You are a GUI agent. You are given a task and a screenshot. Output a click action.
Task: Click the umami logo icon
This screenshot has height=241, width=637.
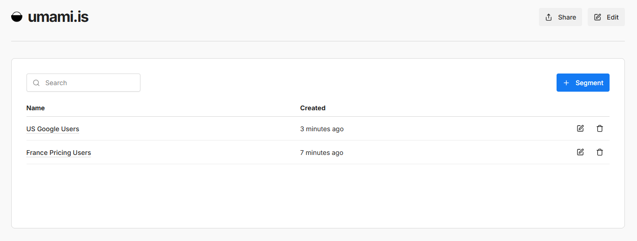pyautogui.click(x=17, y=17)
